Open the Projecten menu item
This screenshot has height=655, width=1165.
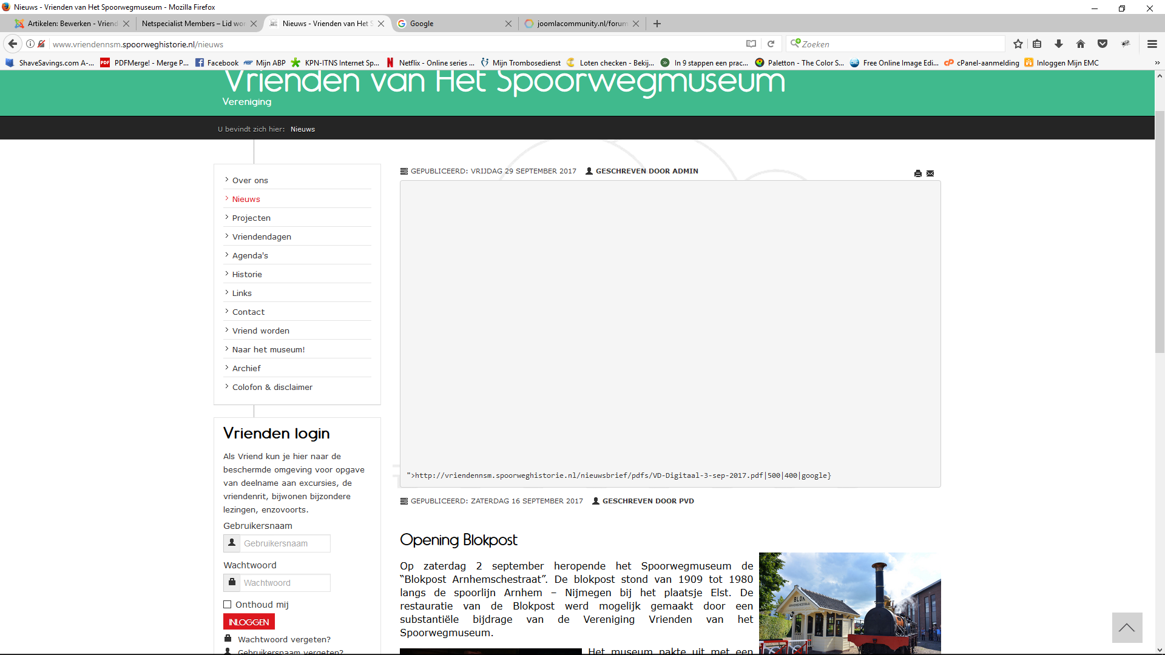(x=251, y=218)
